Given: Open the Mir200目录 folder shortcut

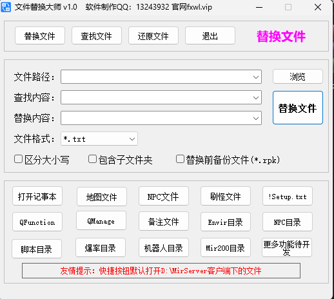Looking at the screenshot, I should [226, 247].
